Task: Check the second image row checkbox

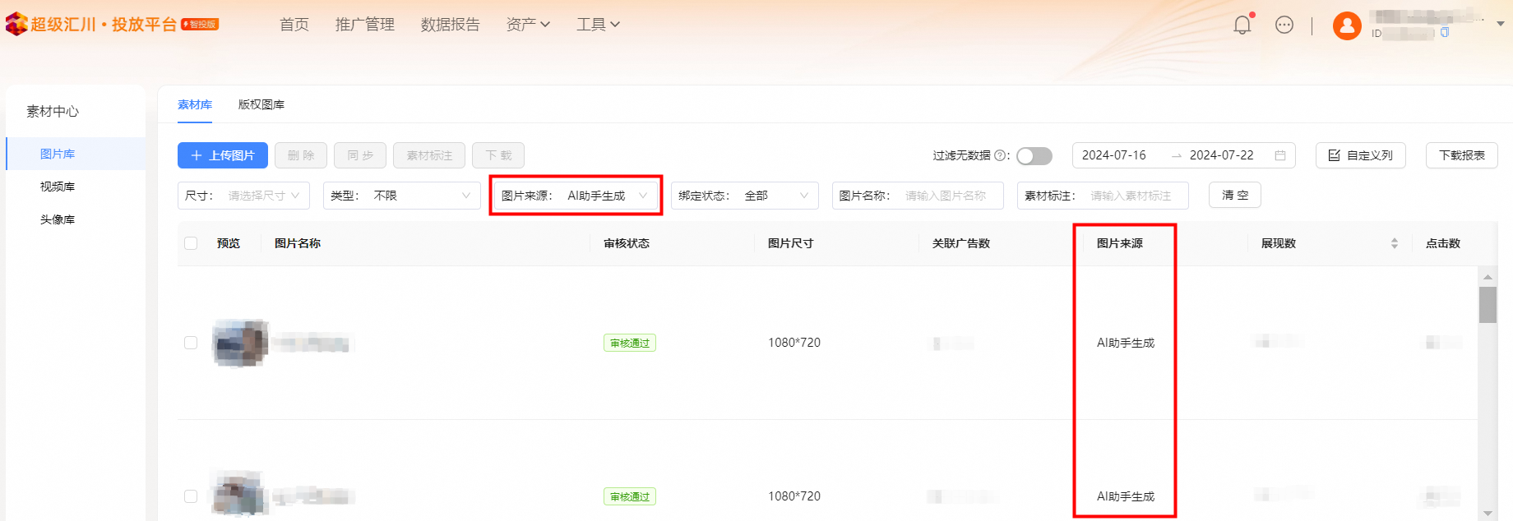Action: [x=191, y=496]
